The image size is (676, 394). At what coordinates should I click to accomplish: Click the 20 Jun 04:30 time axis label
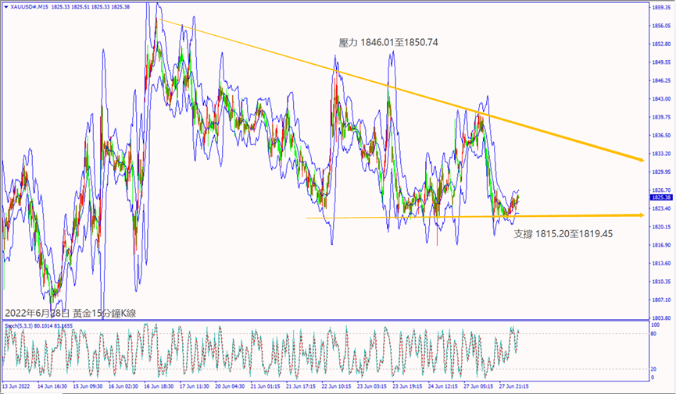click(x=231, y=386)
